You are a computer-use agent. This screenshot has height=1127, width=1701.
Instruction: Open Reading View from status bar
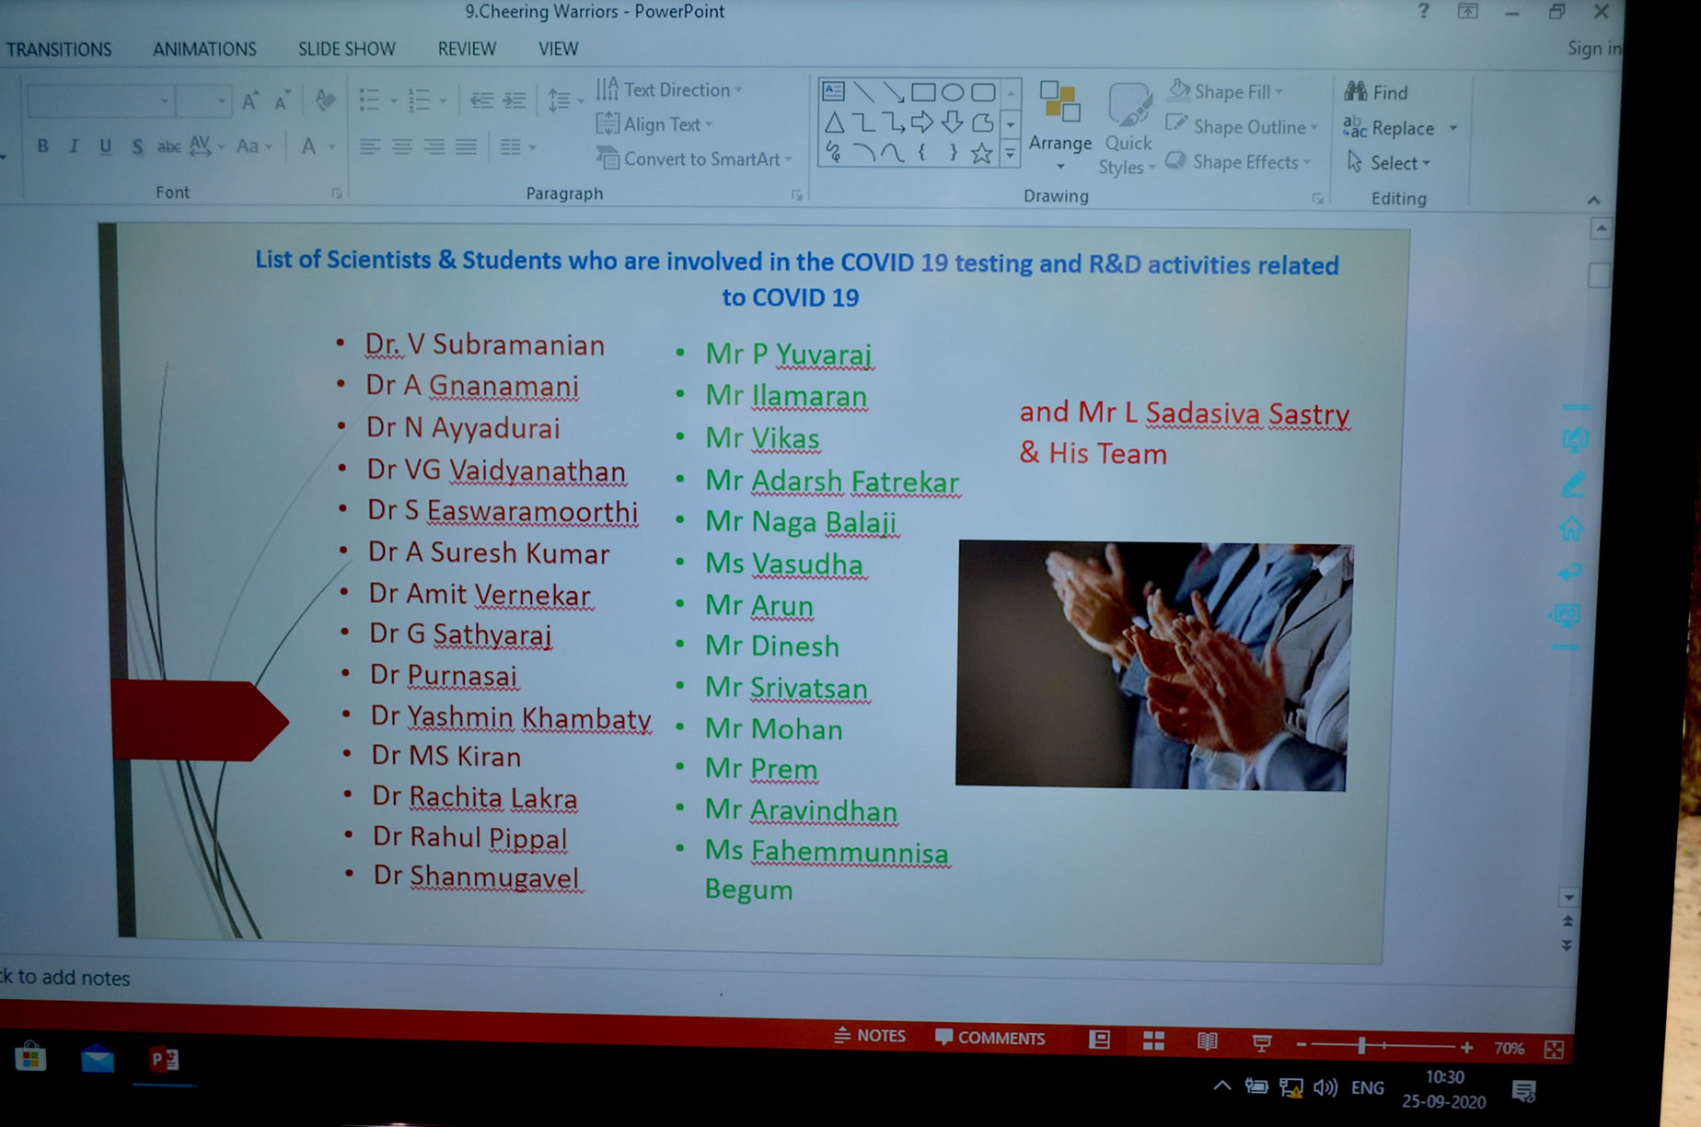tap(1207, 1041)
